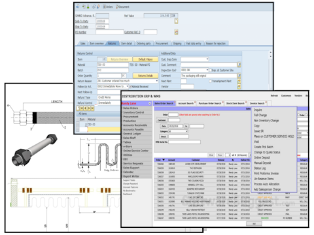
Task: Open Accounts Receivable in ERP sidebar
Action: (135, 125)
